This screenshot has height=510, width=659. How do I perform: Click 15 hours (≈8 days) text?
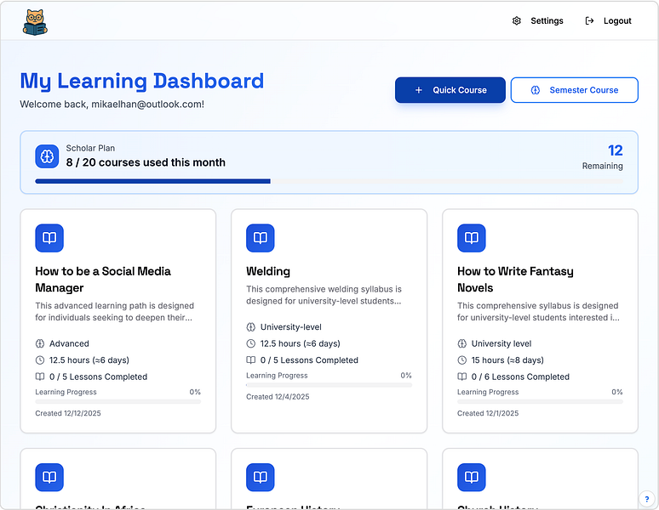coord(507,360)
